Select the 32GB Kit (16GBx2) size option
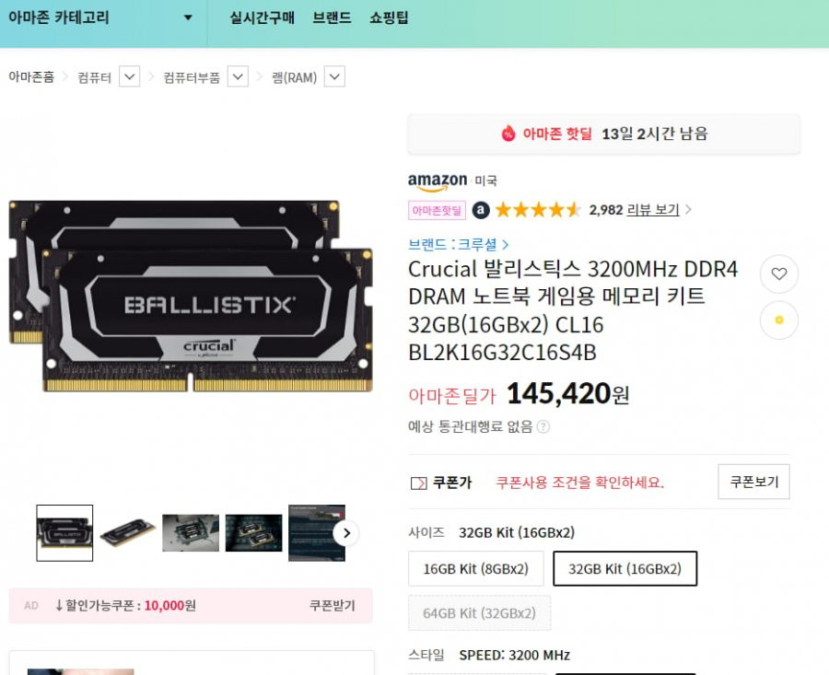Viewport: 829px width, 675px height. tap(625, 569)
